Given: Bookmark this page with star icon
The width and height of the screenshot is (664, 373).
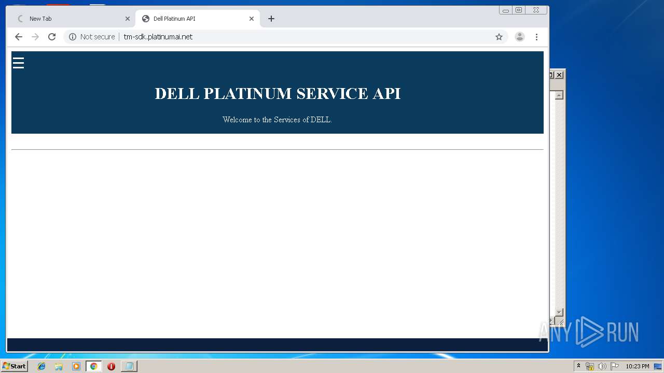Looking at the screenshot, I should (x=499, y=37).
